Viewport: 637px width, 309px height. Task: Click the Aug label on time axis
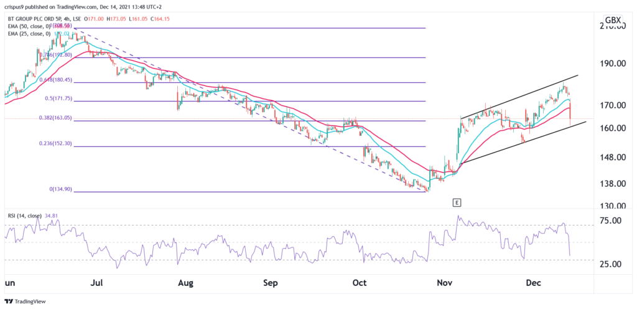(x=185, y=283)
